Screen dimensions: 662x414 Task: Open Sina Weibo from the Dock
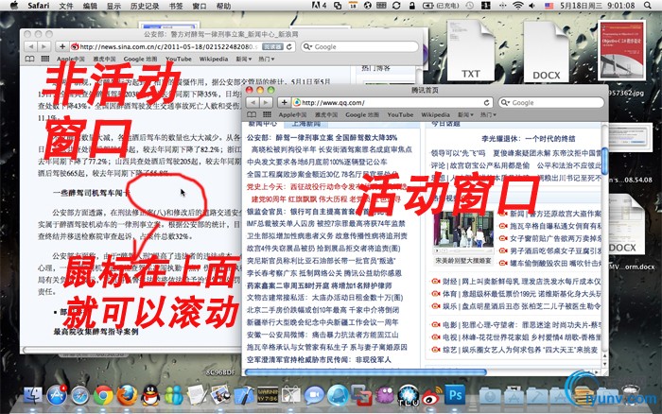(431, 396)
